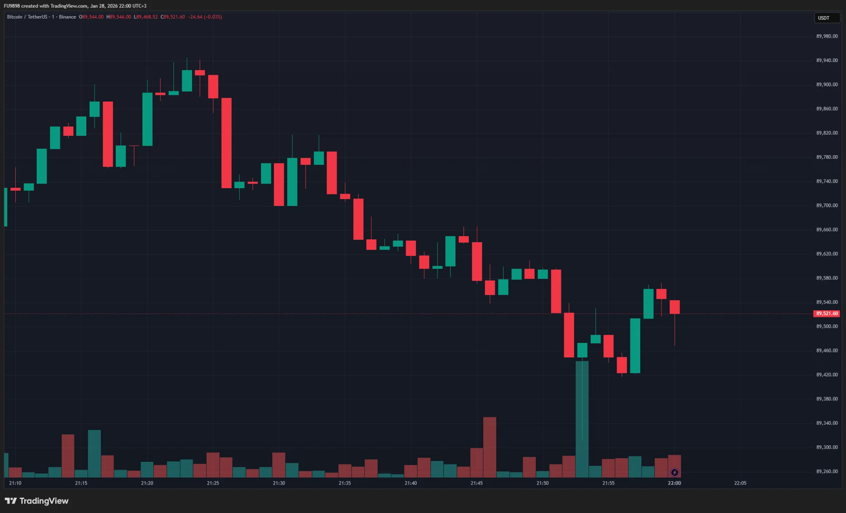
Task: Click the red 89,521.60 current price label
Action: (x=827, y=314)
